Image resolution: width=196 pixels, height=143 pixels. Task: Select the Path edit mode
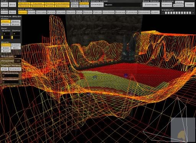(x=79, y=12)
